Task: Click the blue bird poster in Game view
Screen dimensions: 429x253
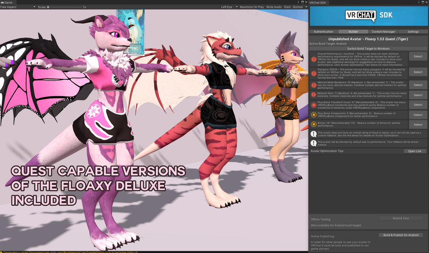Action: [131, 32]
